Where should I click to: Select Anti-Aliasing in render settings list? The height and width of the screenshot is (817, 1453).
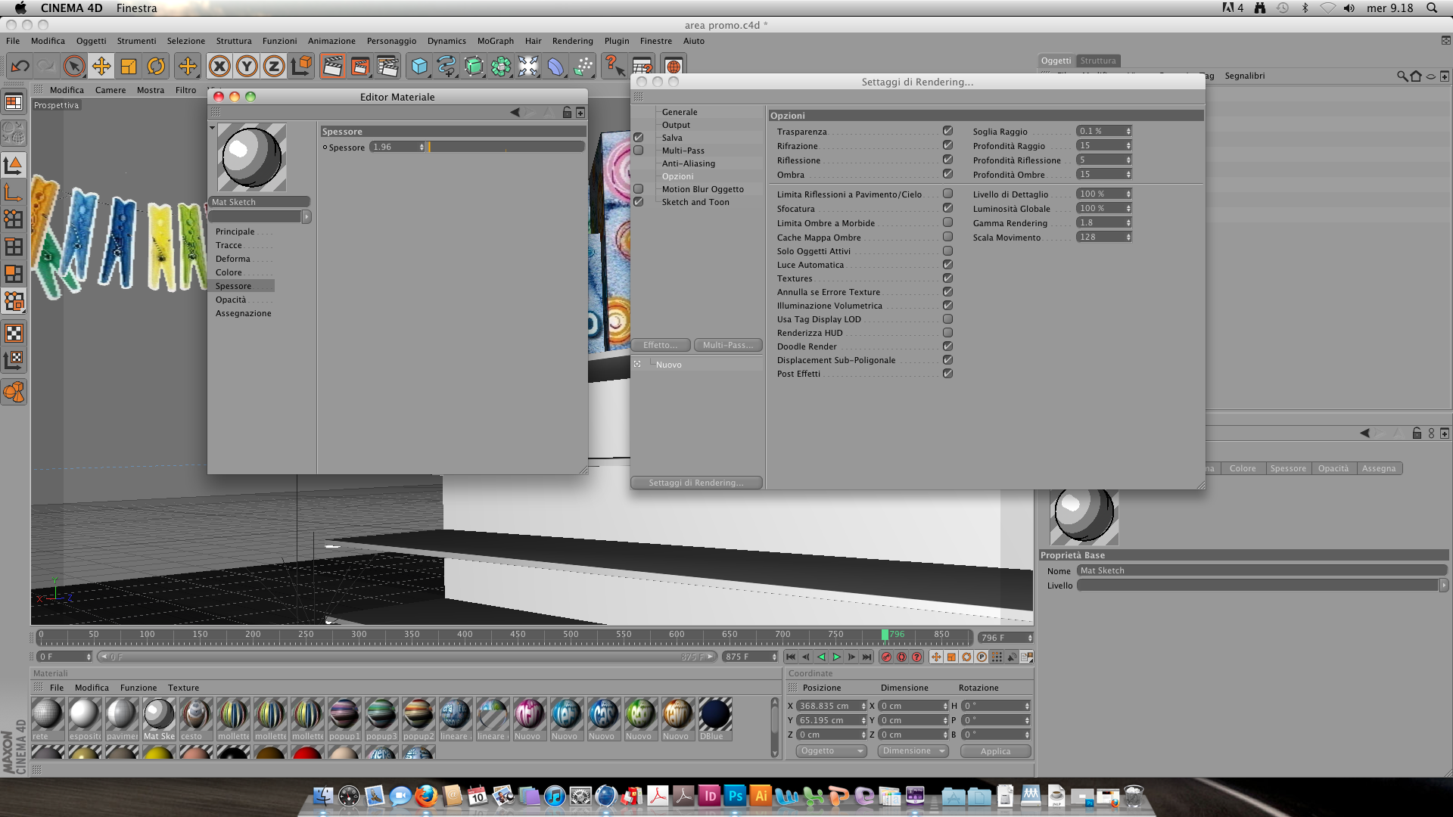point(688,163)
